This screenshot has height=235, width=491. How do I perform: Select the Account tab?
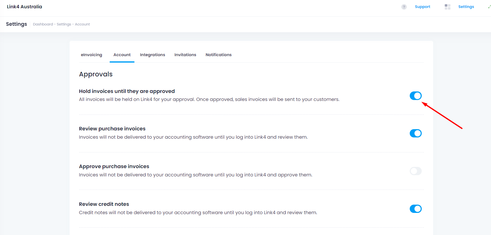[122, 55]
